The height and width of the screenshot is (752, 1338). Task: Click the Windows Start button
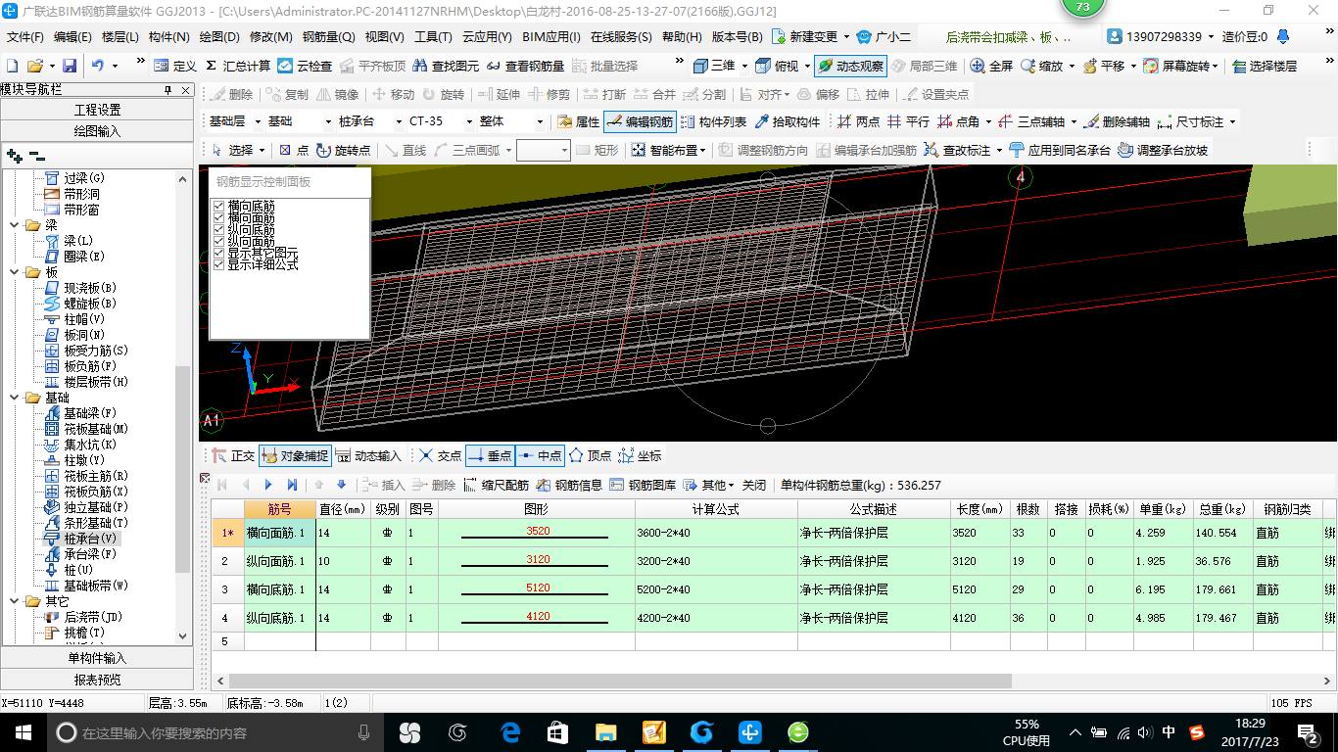23,731
